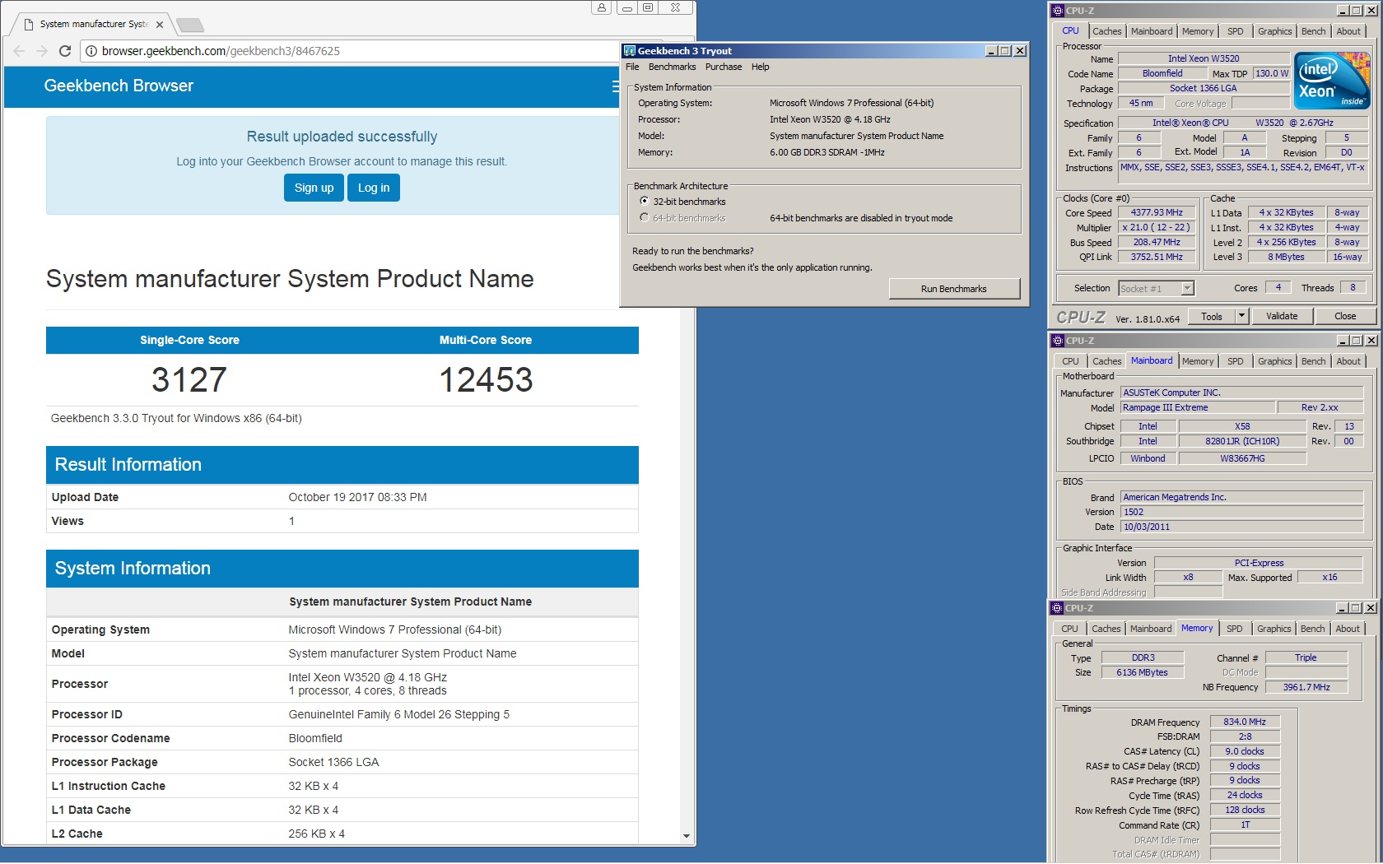Switch to Memory tab in top CPU-Z window

click(x=1198, y=31)
